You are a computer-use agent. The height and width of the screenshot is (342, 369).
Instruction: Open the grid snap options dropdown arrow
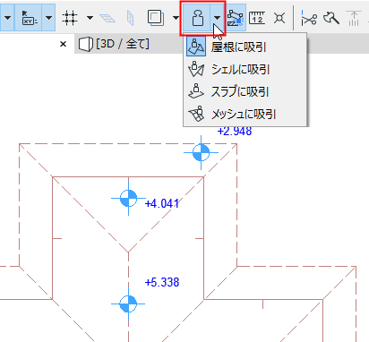(x=90, y=18)
